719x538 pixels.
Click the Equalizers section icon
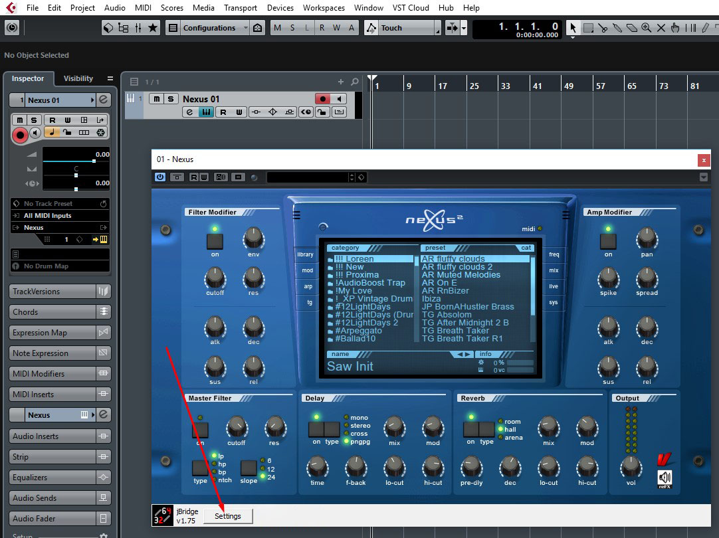(x=104, y=477)
